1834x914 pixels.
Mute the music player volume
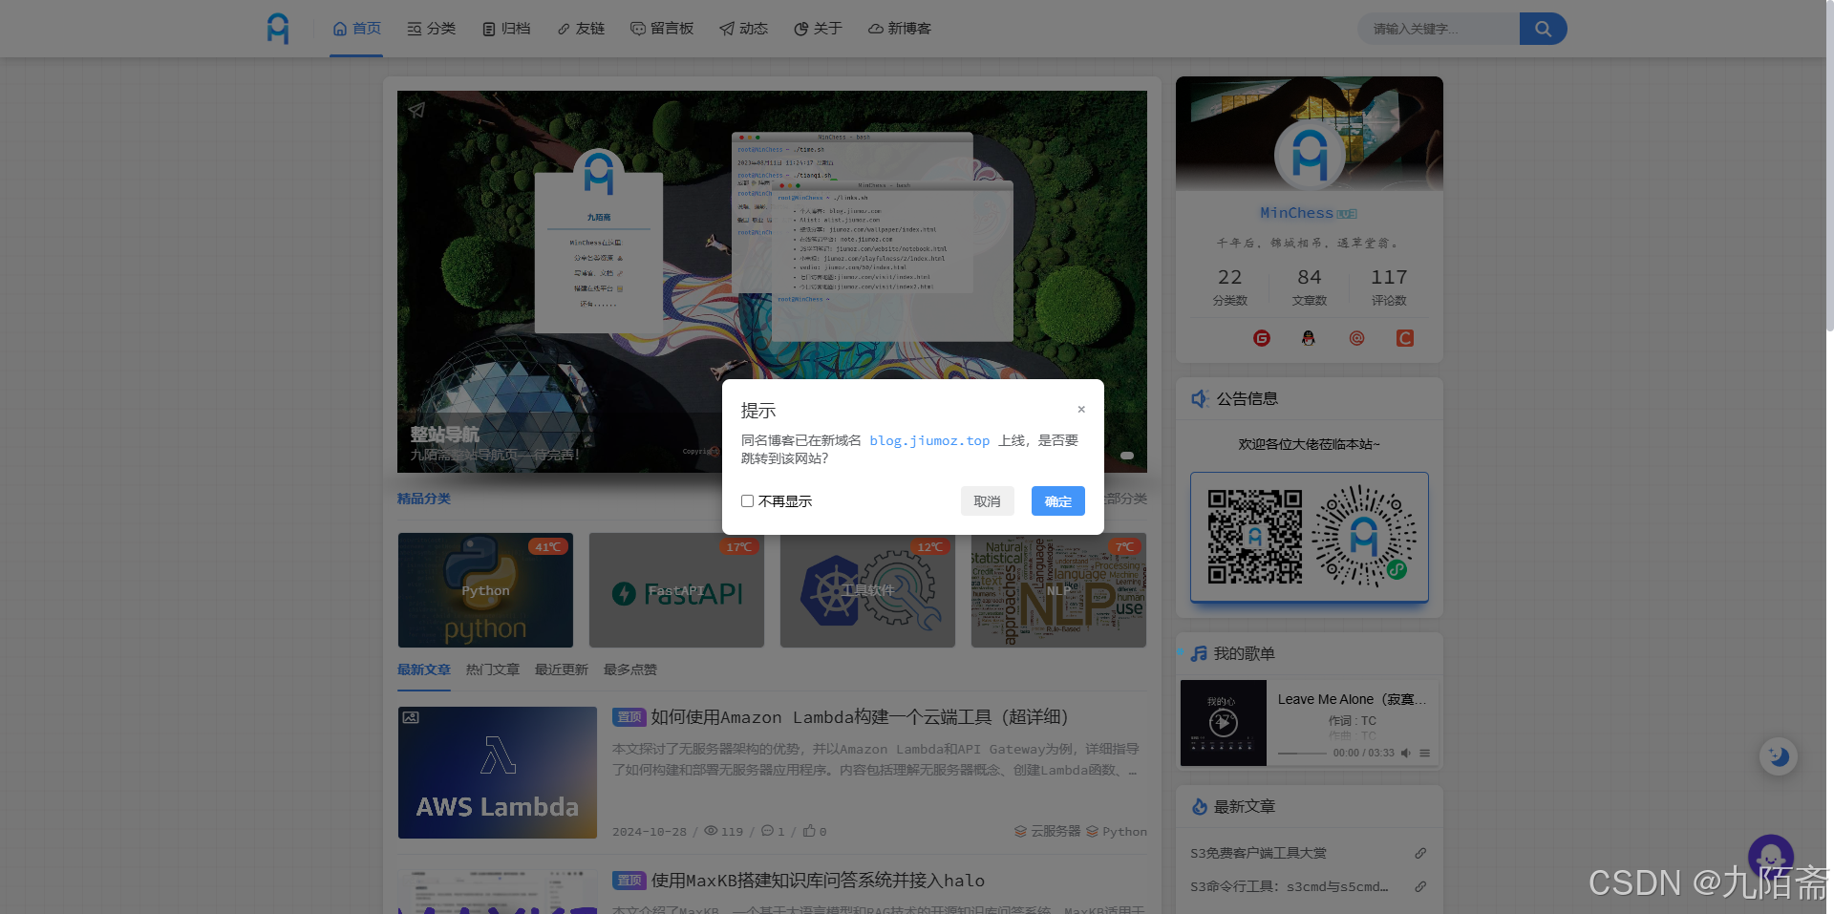tap(1406, 753)
